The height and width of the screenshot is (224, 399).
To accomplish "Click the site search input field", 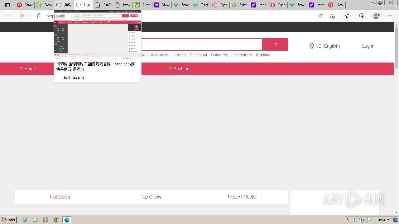I will tap(202, 44).
